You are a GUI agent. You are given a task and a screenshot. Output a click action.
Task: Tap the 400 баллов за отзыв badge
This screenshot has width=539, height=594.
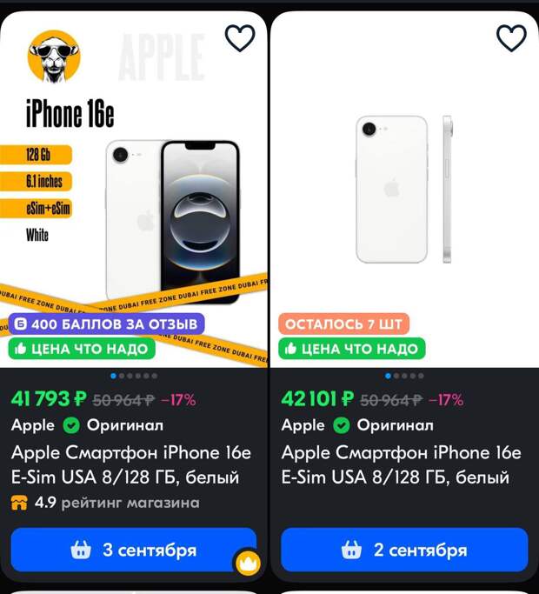[x=106, y=324]
